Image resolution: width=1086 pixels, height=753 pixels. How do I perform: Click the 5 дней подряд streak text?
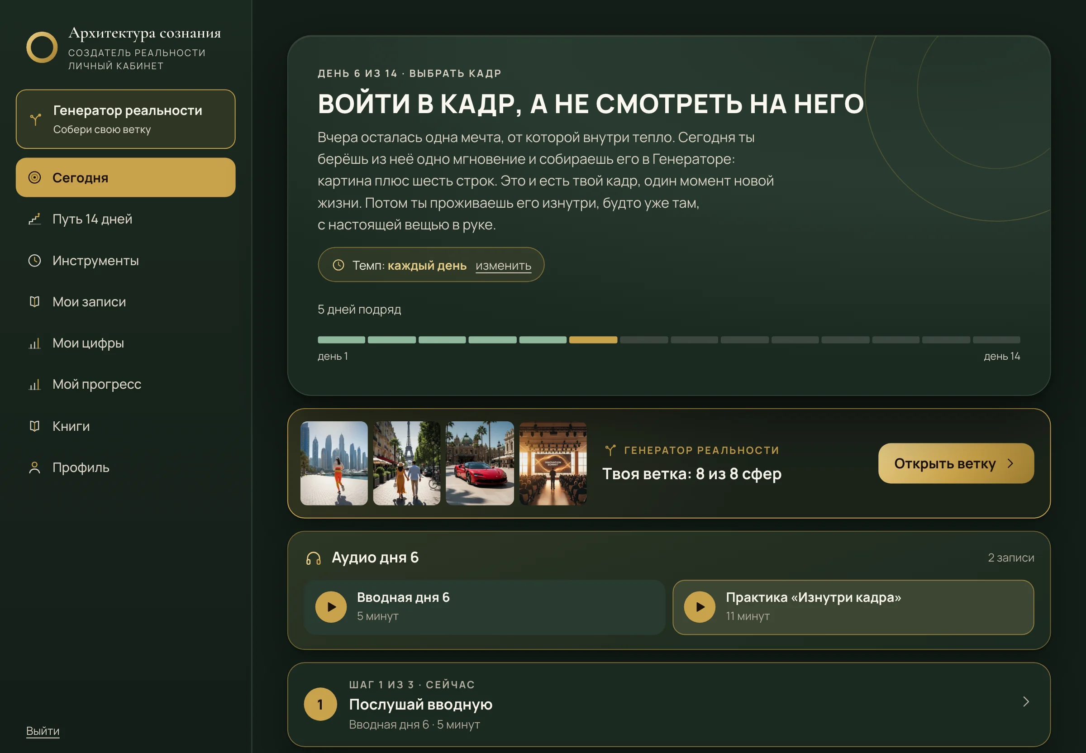(x=359, y=310)
